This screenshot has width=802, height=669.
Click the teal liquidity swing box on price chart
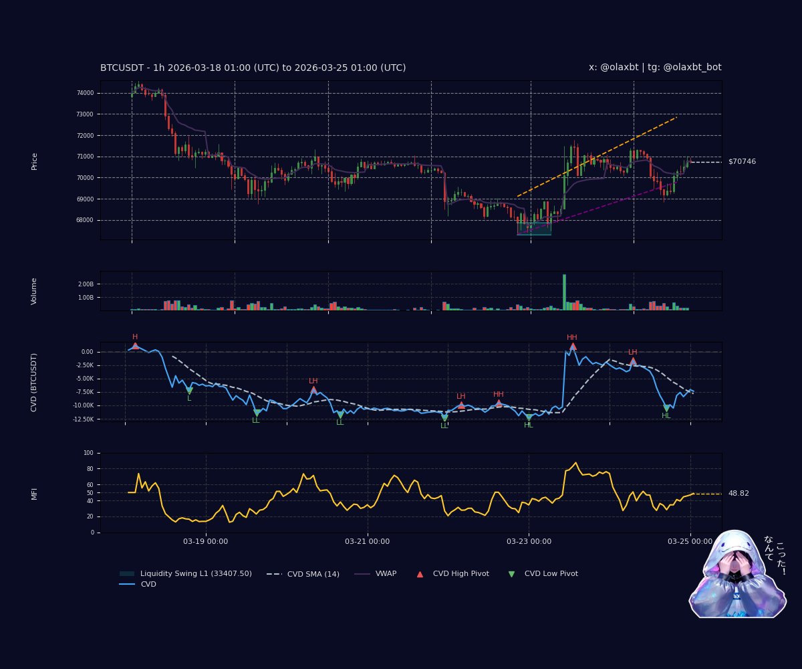[x=534, y=230]
